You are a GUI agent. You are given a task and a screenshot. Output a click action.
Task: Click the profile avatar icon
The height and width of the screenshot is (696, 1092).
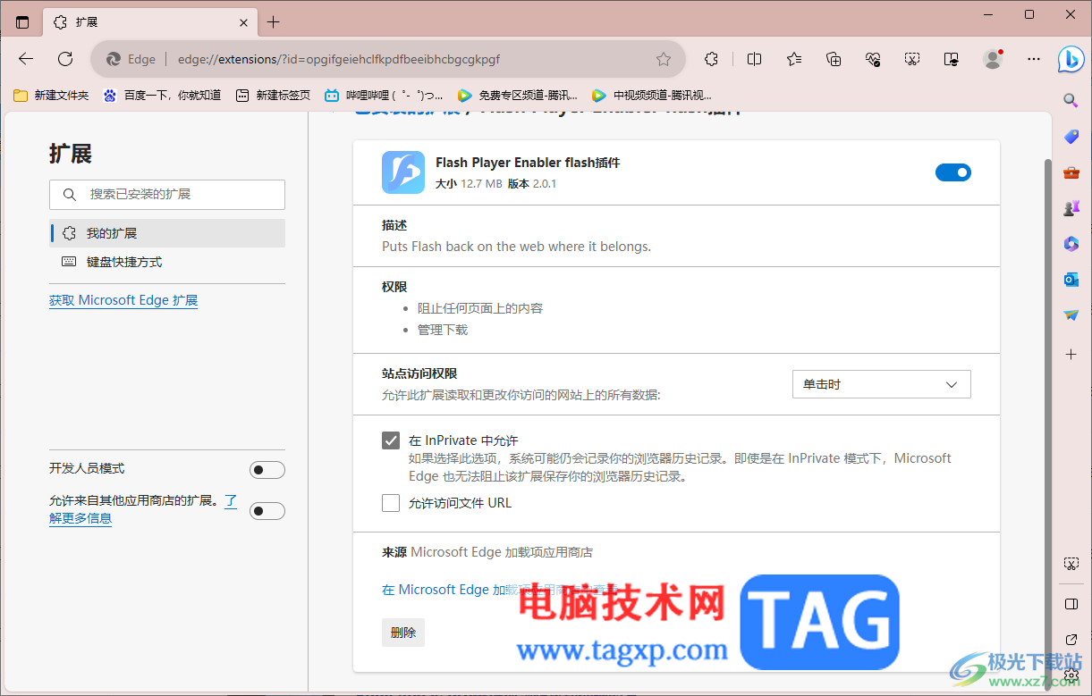tap(993, 59)
